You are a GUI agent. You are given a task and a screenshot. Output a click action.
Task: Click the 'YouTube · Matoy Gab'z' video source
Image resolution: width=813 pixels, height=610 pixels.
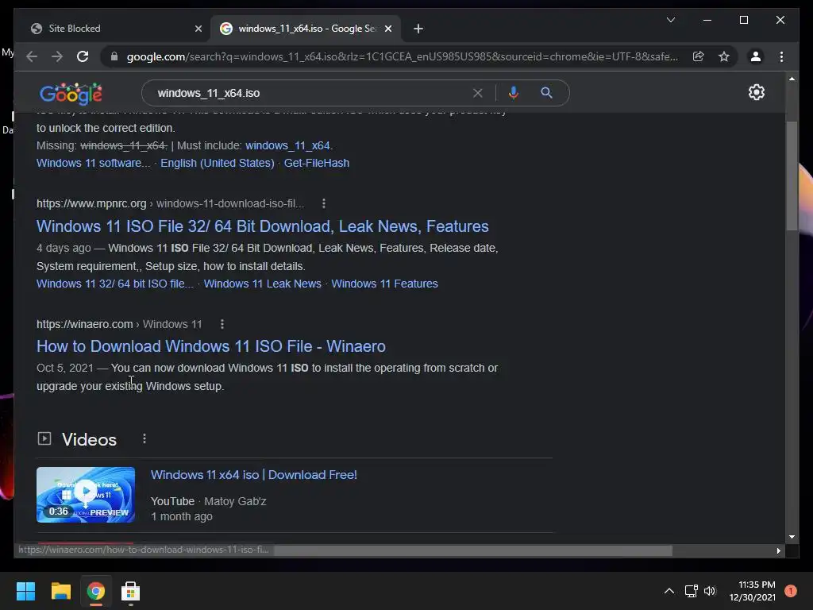click(x=209, y=502)
